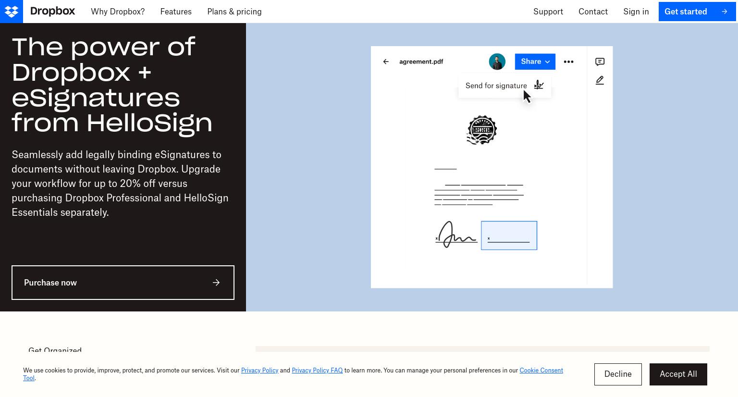Image resolution: width=738 pixels, height=397 pixels.
Task: Open the Why Dropbox? menu
Action: point(118,12)
